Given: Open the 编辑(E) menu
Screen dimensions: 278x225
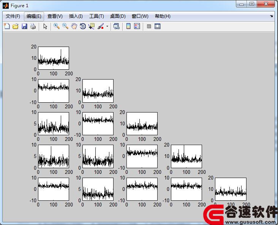Looking at the screenshot, I should 34,16.
